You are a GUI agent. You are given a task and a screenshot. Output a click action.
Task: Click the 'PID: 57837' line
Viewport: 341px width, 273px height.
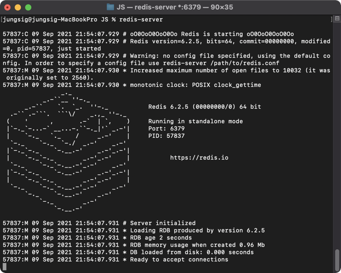pyautogui.click(x=167, y=136)
